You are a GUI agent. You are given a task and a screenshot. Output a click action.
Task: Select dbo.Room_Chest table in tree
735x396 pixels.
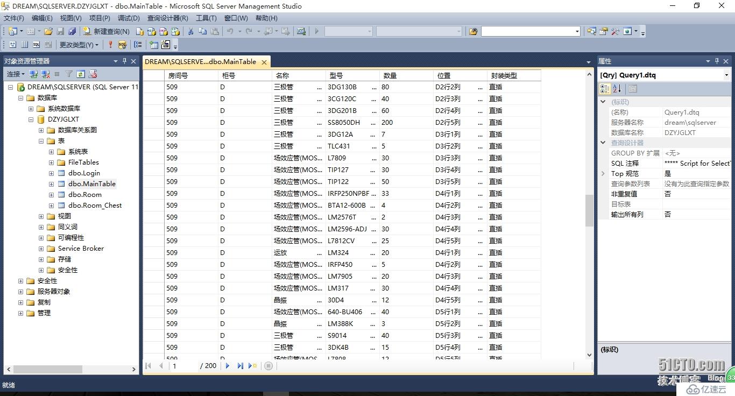[x=95, y=206]
